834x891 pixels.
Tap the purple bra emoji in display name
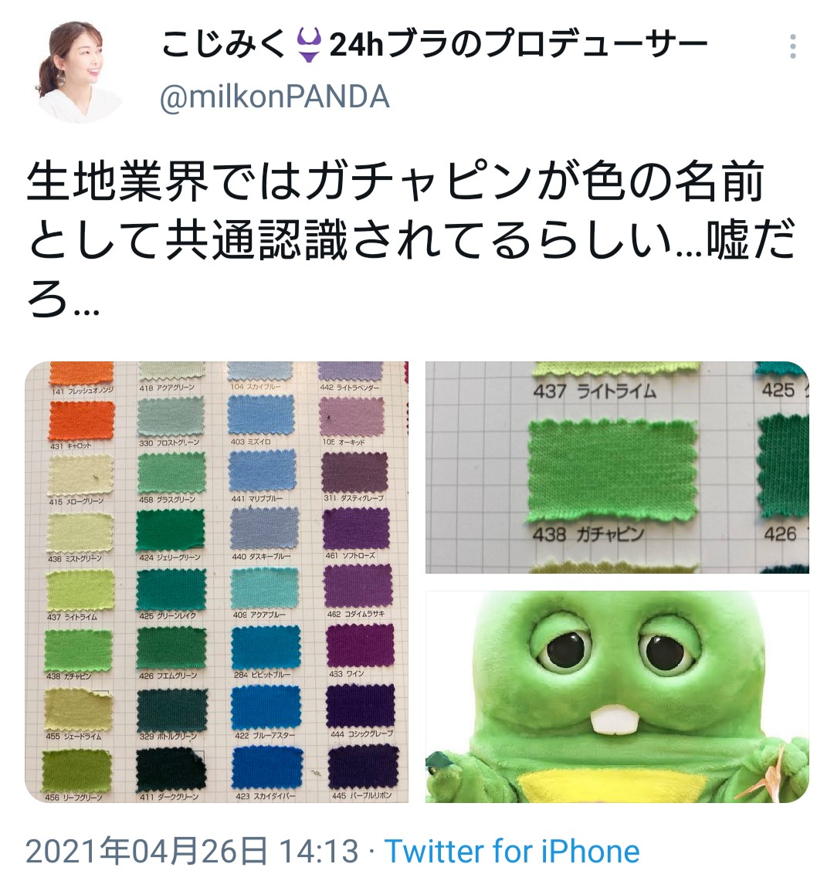[309, 45]
